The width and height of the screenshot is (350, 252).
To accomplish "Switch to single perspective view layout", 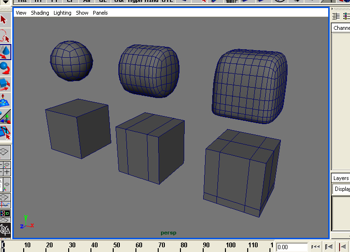I will [5, 152].
